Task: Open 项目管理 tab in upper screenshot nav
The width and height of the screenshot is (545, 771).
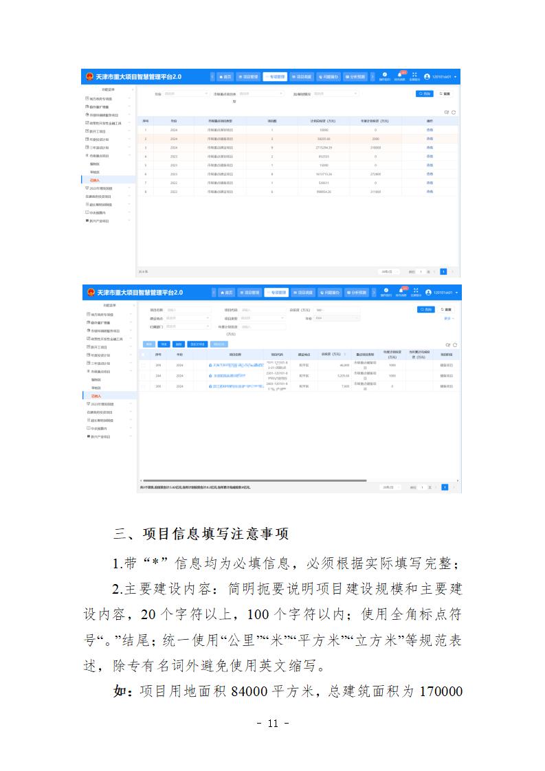Action: 249,77
